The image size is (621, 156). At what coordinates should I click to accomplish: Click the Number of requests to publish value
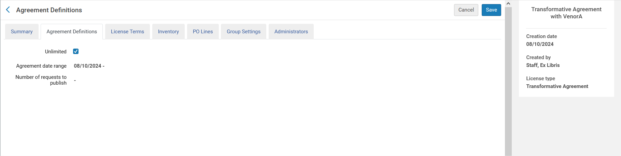tap(75, 80)
